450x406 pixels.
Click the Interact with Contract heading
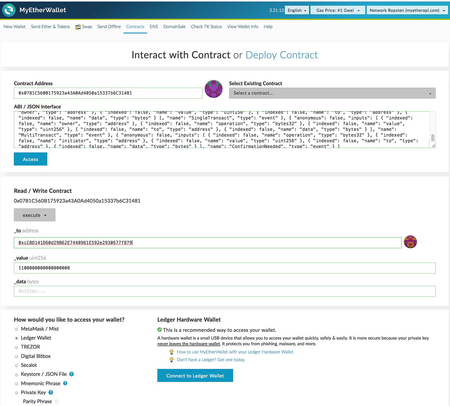click(x=181, y=55)
